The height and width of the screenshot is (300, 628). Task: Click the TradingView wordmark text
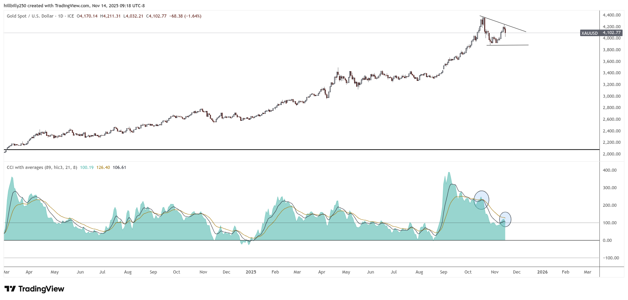pyautogui.click(x=41, y=289)
